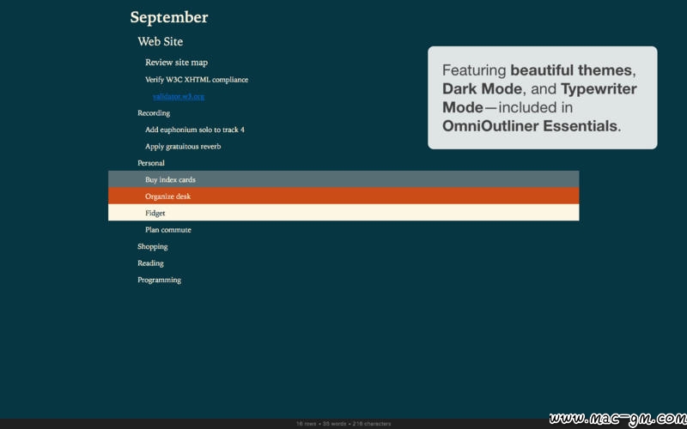This screenshot has height=429, width=687.
Task: Select the September heading row
Action: (168, 17)
